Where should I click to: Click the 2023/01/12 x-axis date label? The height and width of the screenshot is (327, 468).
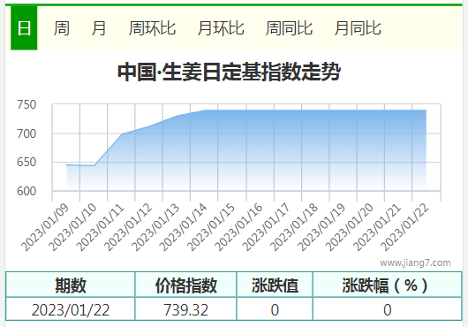coord(128,227)
